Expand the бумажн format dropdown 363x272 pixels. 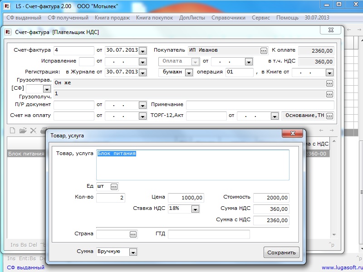[189, 73]
